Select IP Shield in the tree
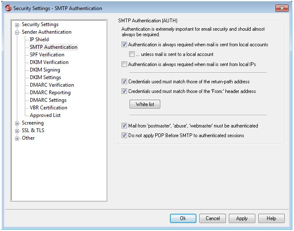The image size is (294, 231). (x=39, y=40)
